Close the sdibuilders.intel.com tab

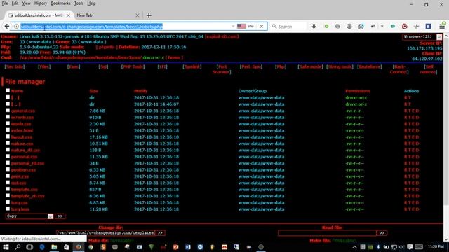[x=68, y=15]
